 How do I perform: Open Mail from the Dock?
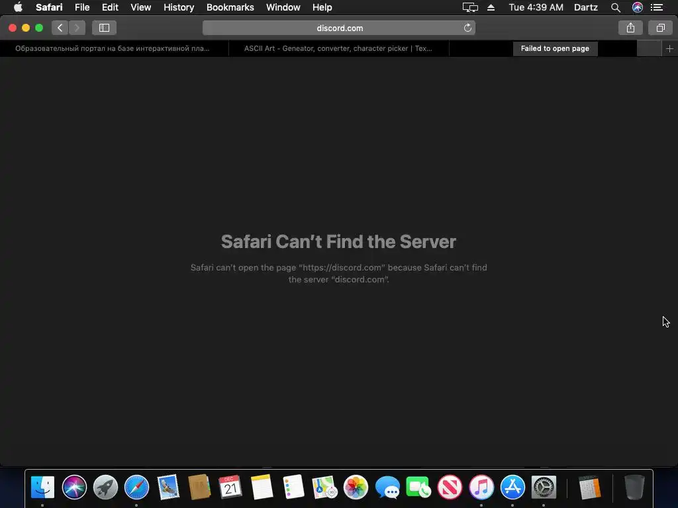pos(168,487)
